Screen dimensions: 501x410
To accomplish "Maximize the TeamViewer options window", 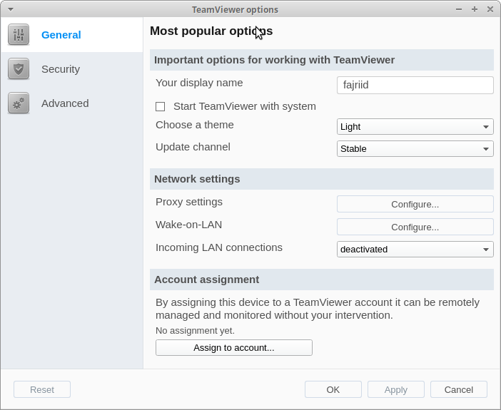I will point(475,9).
